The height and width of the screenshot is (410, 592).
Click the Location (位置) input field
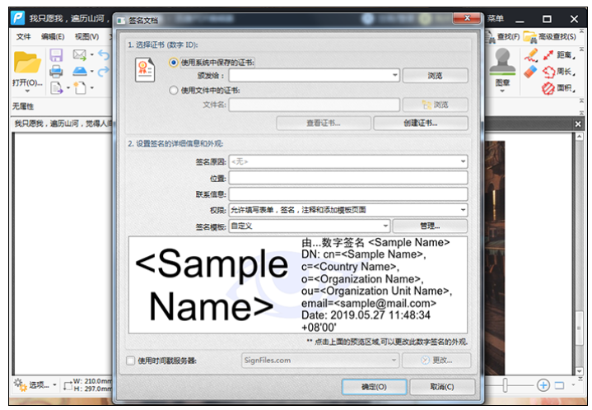(x=348, y=178)
